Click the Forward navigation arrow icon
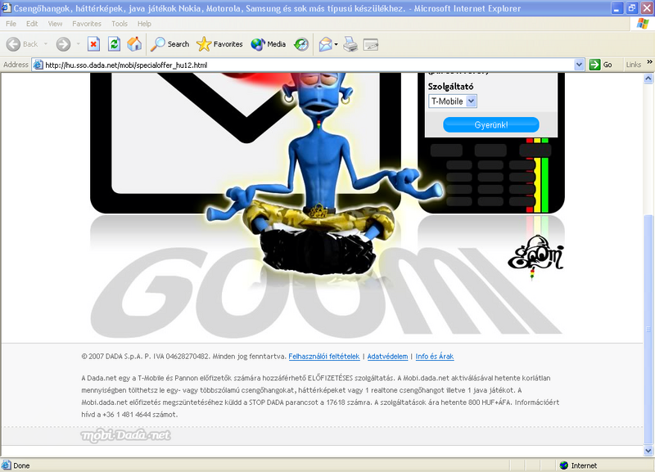Viewport: 655px width, 472px height. tap(64, 44)
